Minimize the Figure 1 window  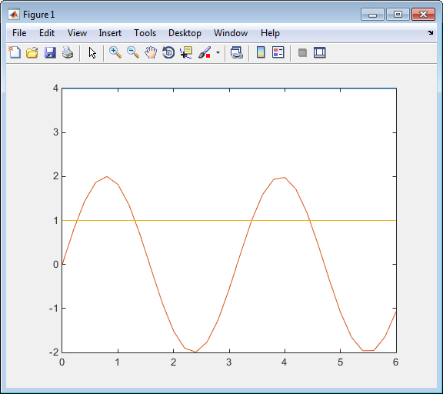(x=372, y=15)
